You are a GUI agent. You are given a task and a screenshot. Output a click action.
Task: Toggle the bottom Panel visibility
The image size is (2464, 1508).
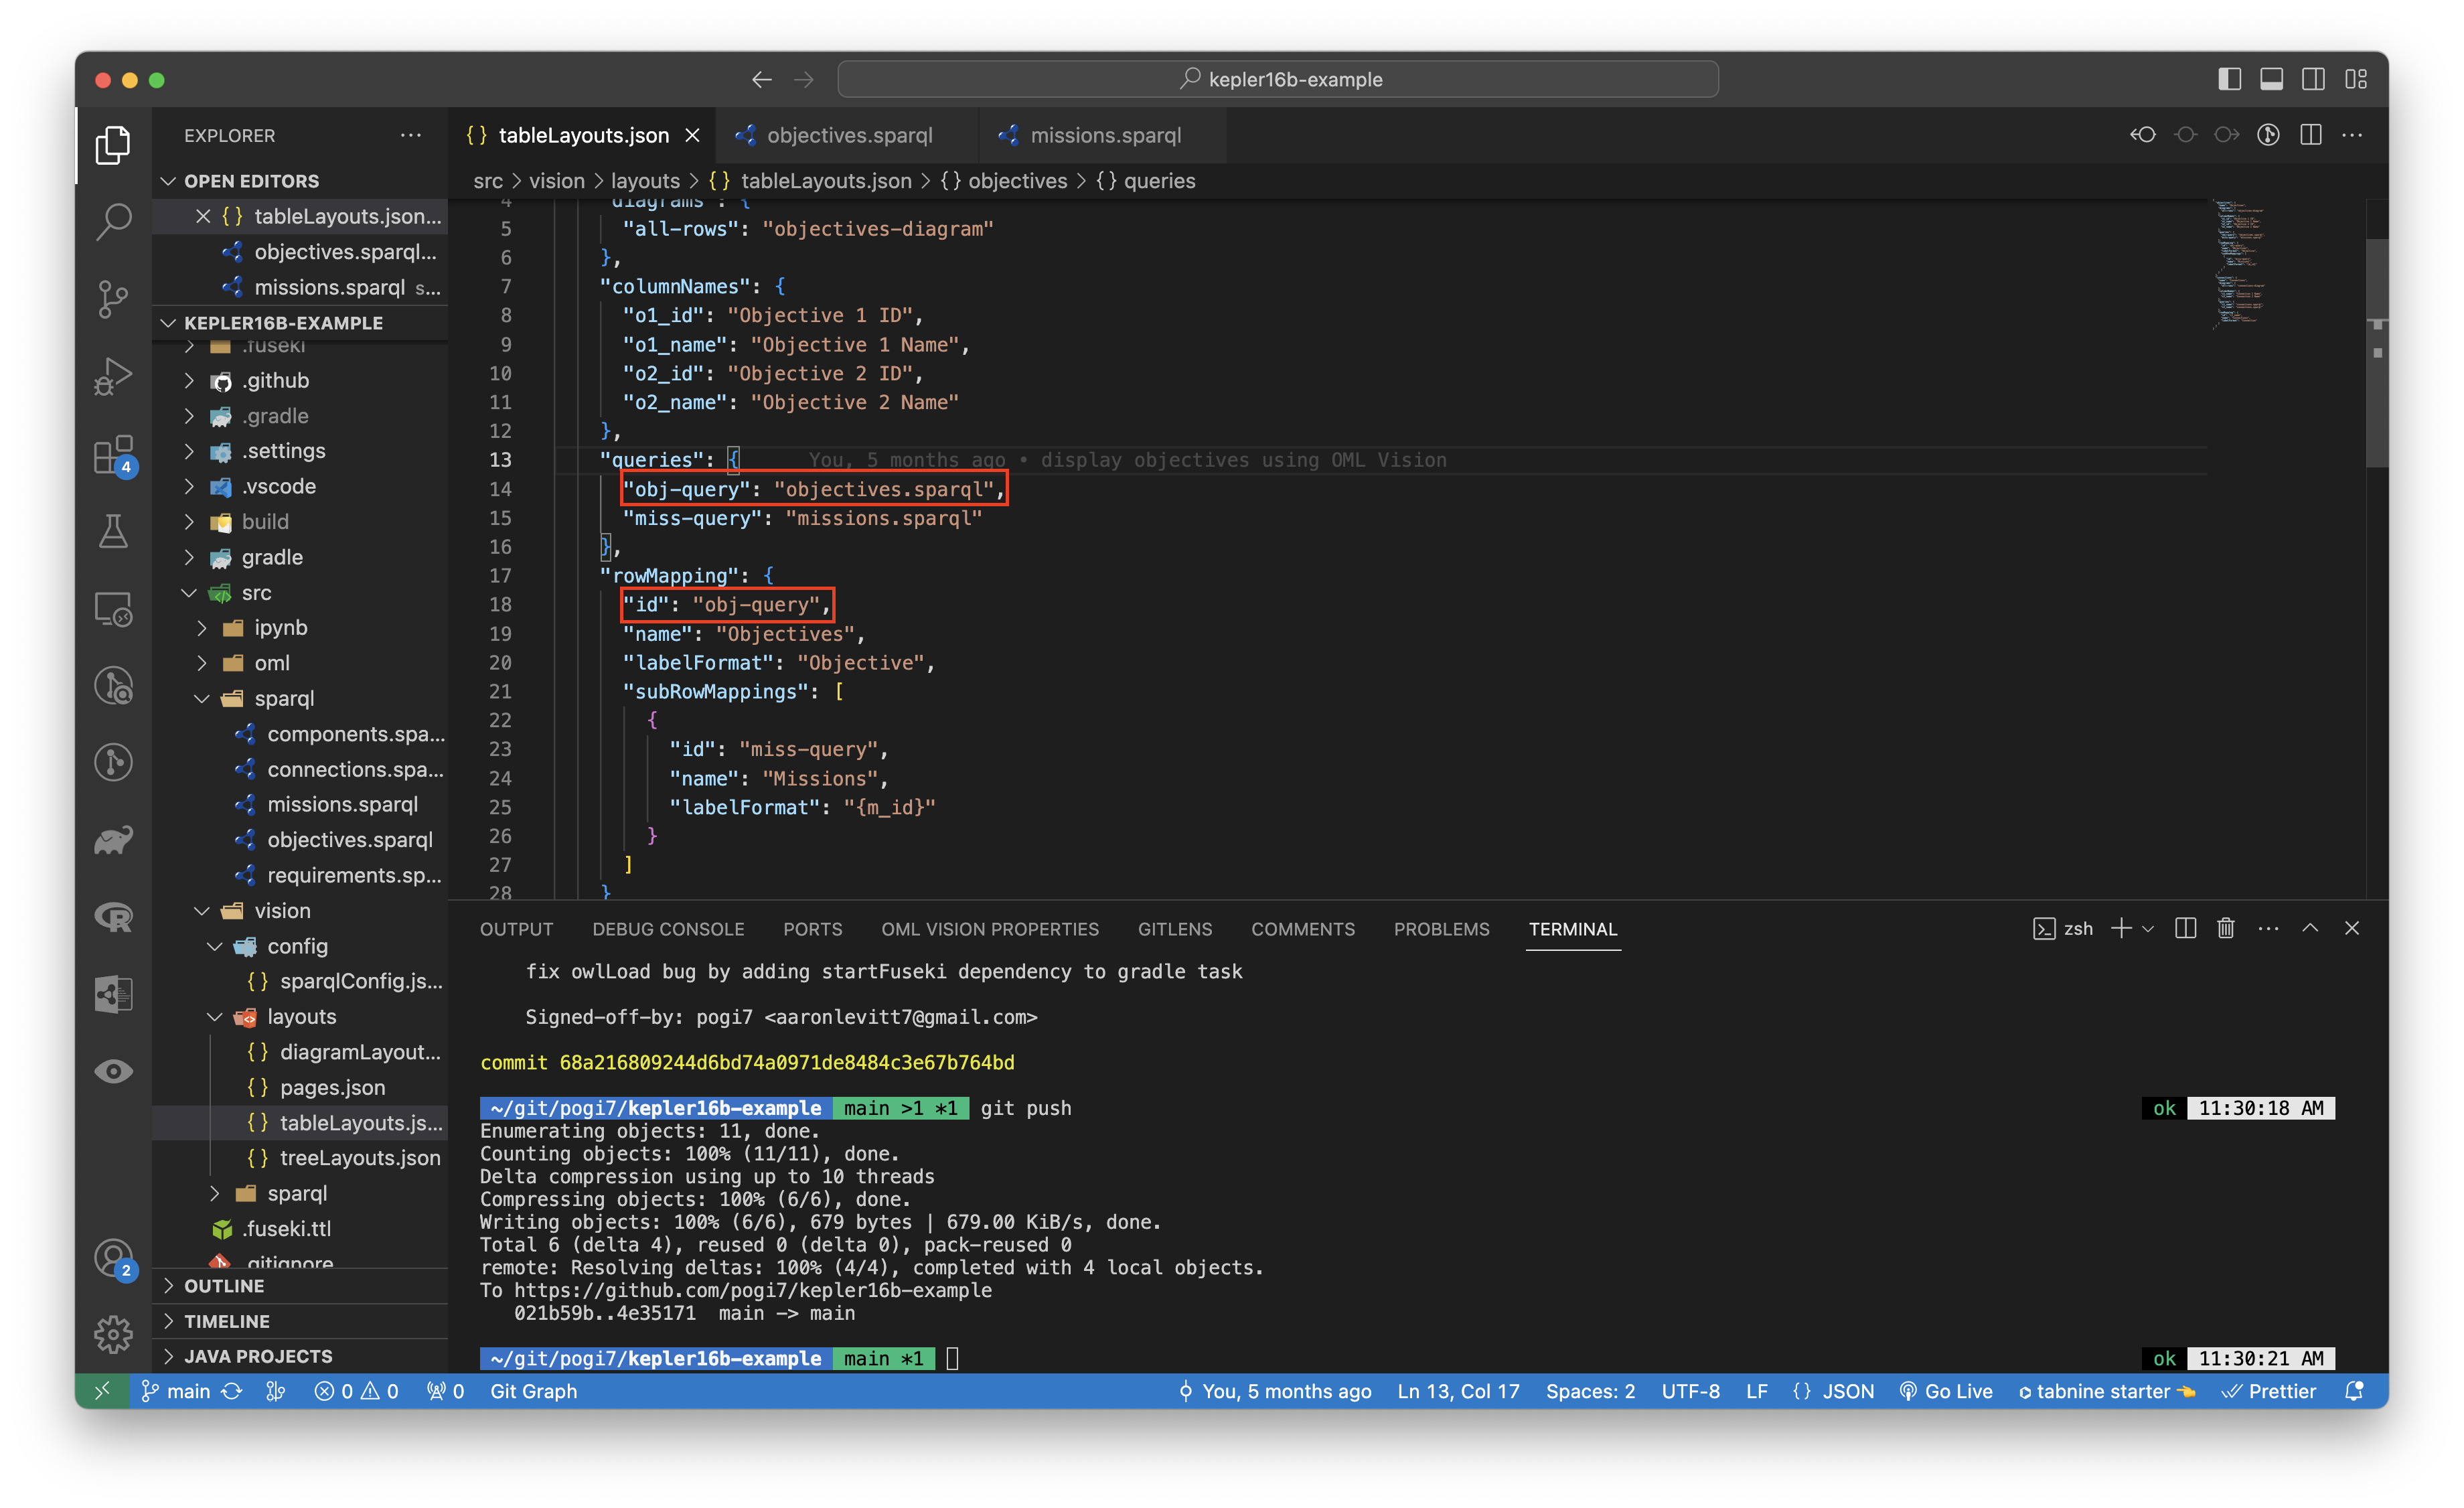tap(2271, 79)
